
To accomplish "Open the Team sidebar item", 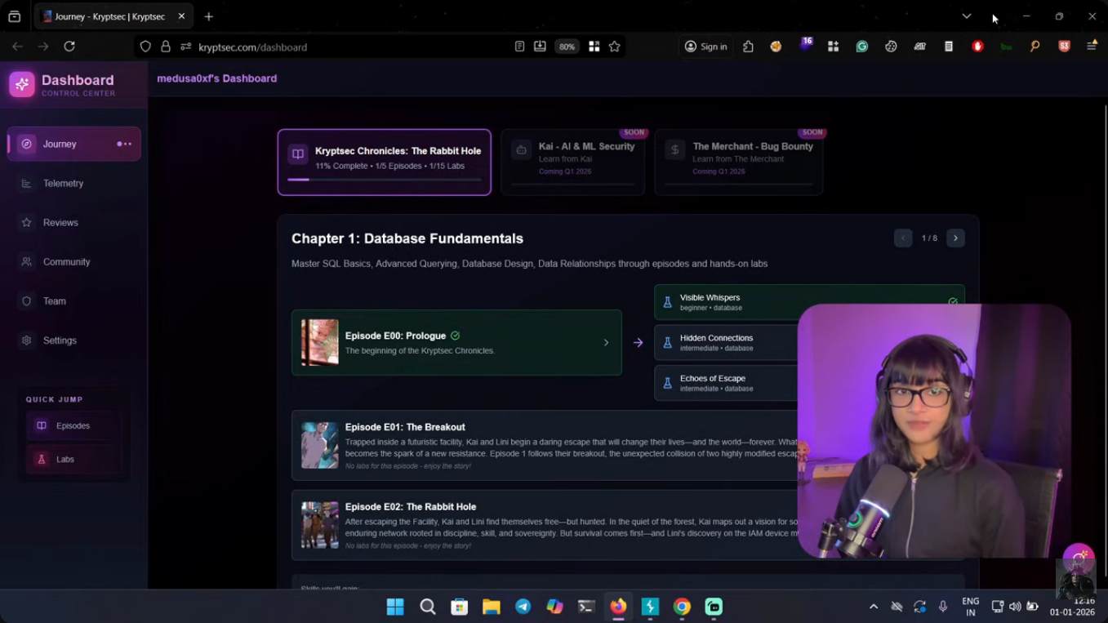I will click(x=54, y=301).
